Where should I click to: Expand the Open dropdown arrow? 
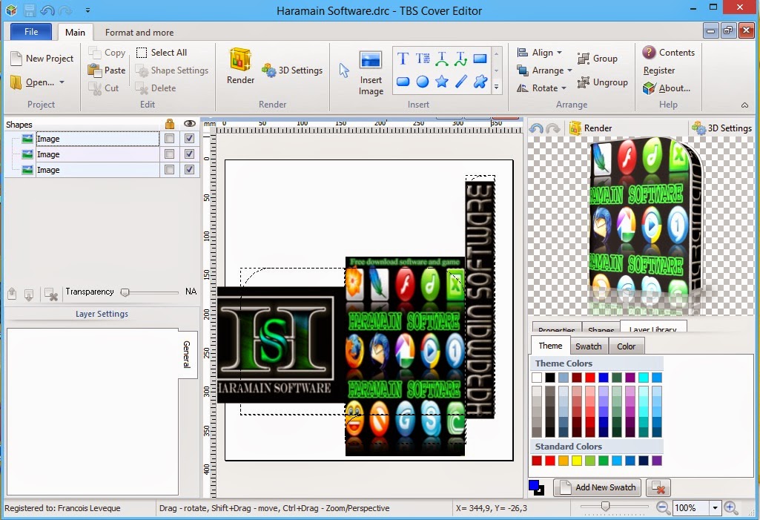click(62, 82)
